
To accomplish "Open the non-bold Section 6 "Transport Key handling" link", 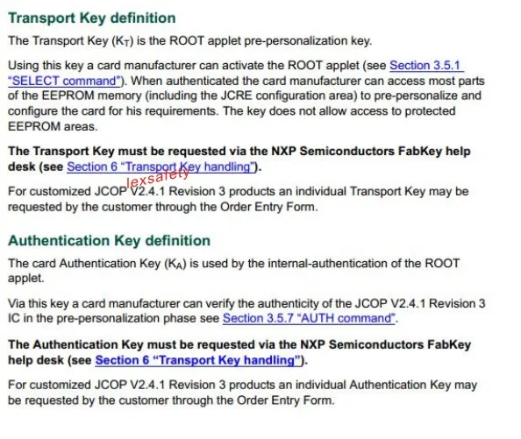I will pyautogui.click(x=161, y=166).
